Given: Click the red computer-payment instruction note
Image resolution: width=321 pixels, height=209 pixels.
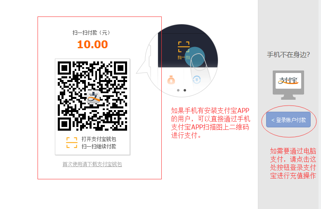Looking at the screenshot, I should [293, 163].
